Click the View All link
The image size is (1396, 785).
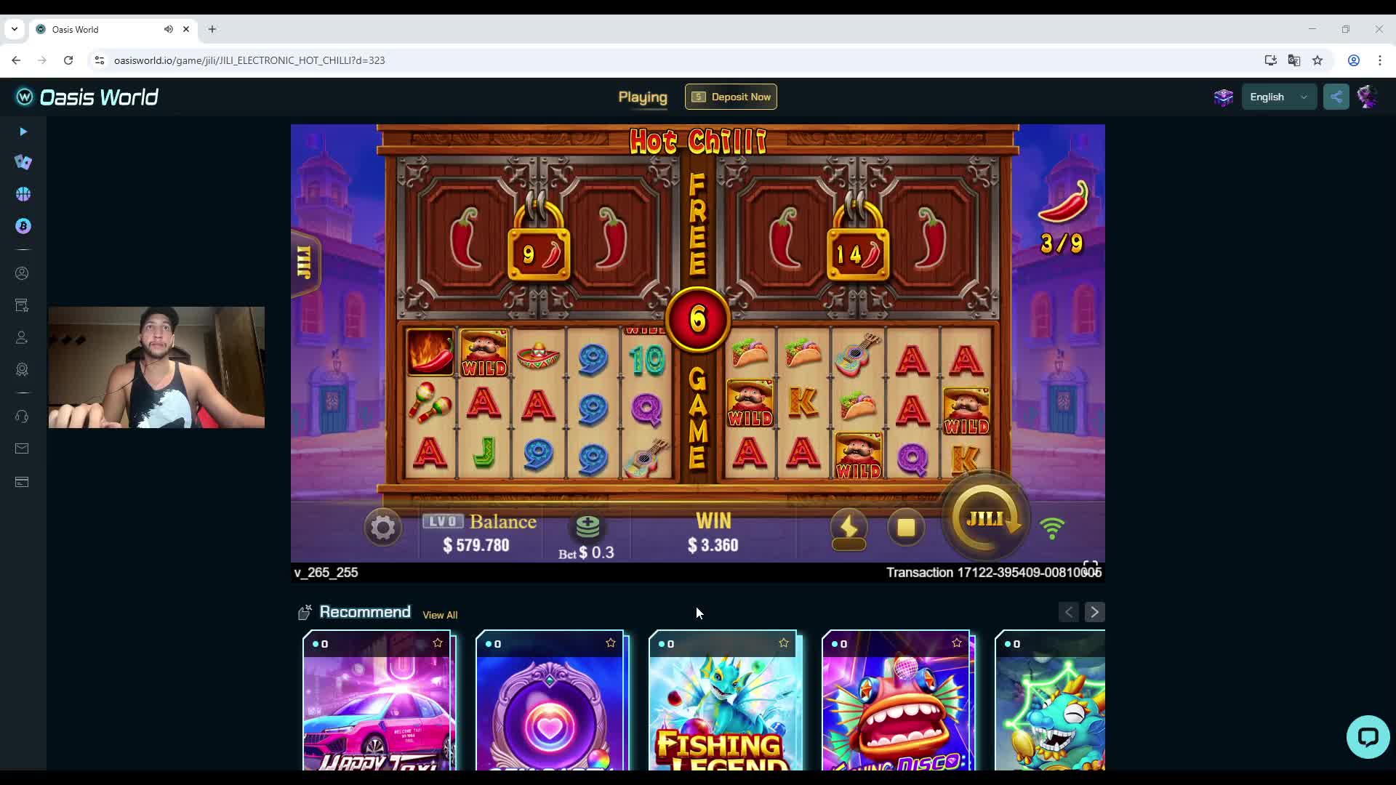pos(440,615)
